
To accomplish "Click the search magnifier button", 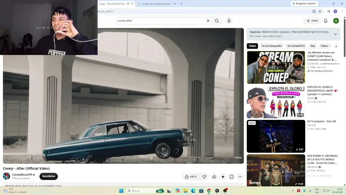I will coord(217,21).
